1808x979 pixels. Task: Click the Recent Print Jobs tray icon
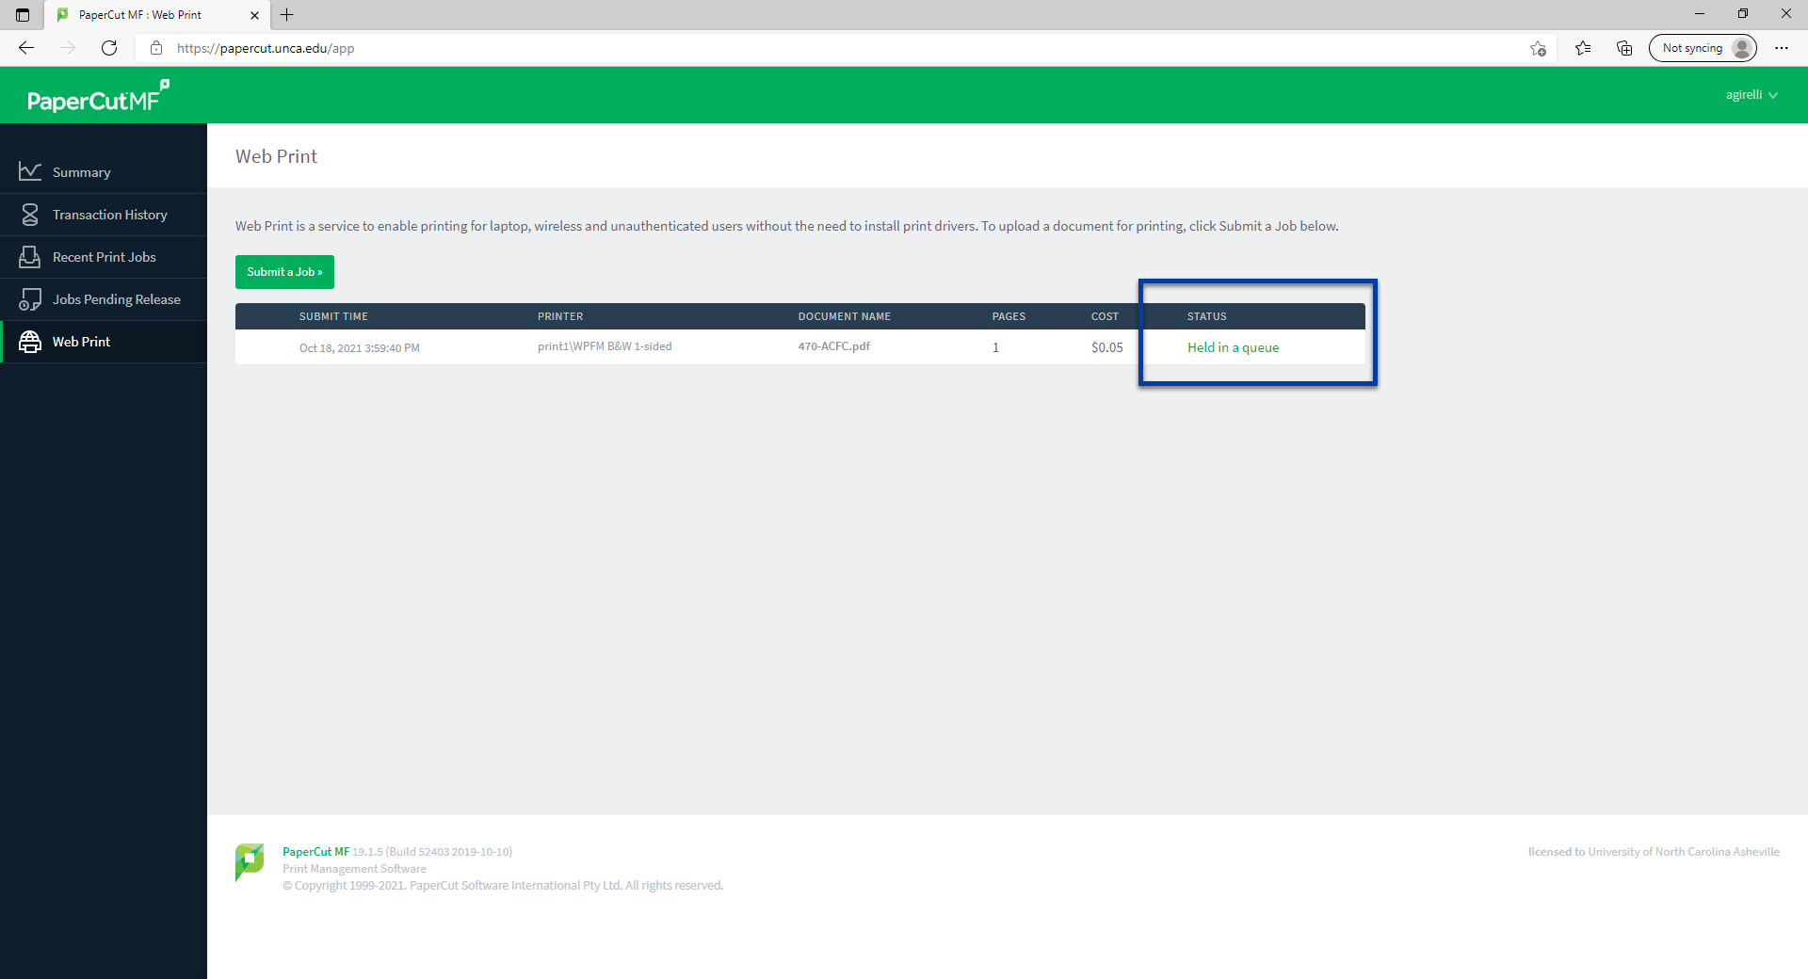[x=30, y=257]
